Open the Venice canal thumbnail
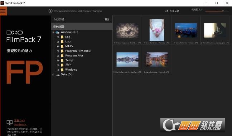Screen dimensions: 232x136 (157, 60)
